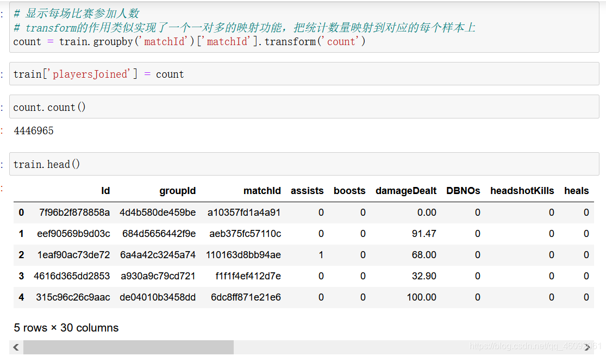The height and width of the screenshot is (356, 606).
Task: Click matchId cell 110163d8bb94ae
Action: point(243,255)
